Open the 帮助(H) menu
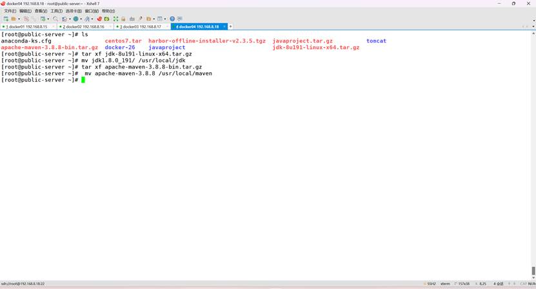 108,11
